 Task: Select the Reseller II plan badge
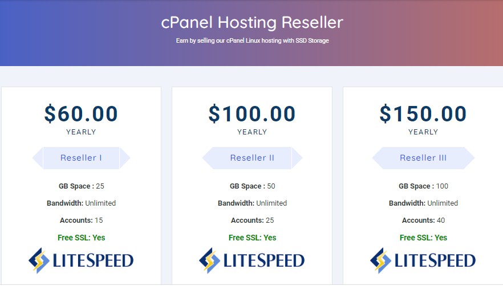[252, 158]
